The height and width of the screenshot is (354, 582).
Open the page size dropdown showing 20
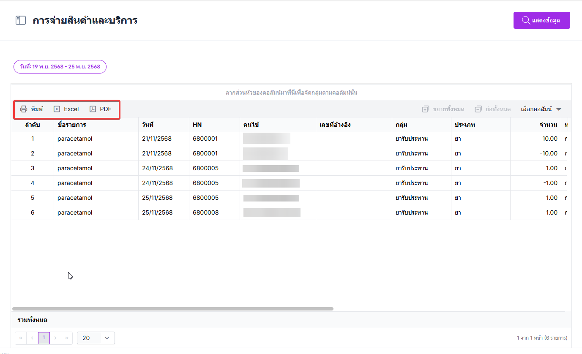[96, 338]
